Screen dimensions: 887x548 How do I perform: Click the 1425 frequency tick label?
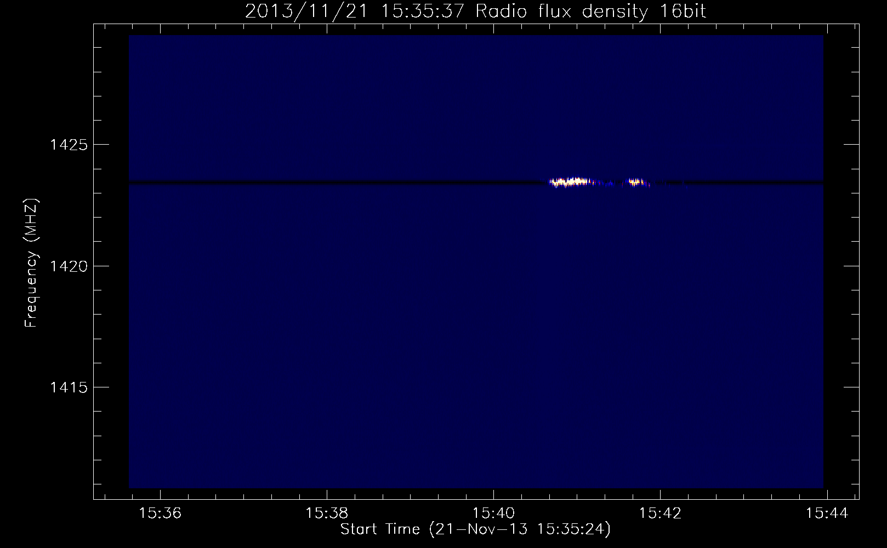click(x=69, y=145)
